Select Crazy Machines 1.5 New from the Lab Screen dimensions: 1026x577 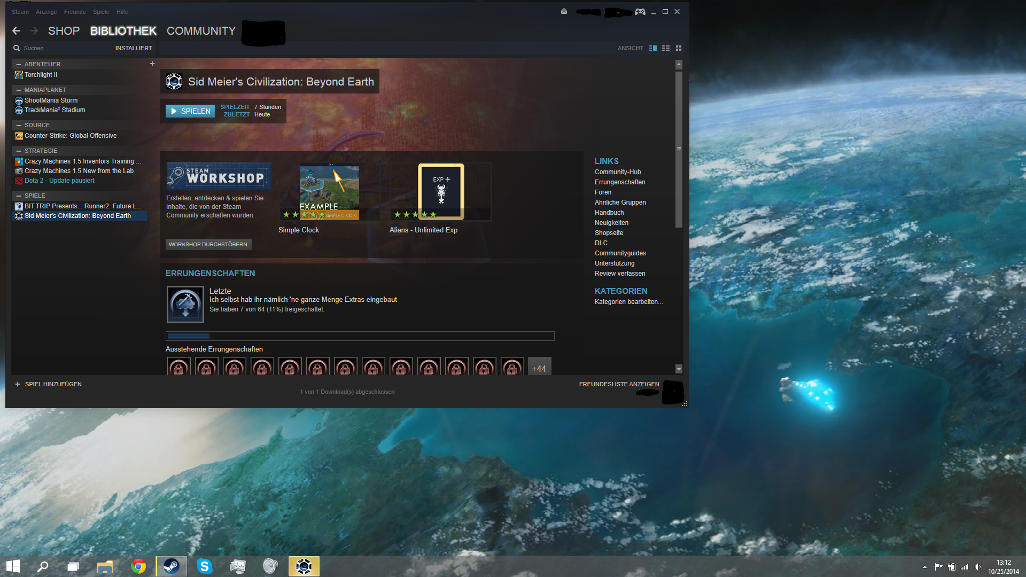point(79,171)
